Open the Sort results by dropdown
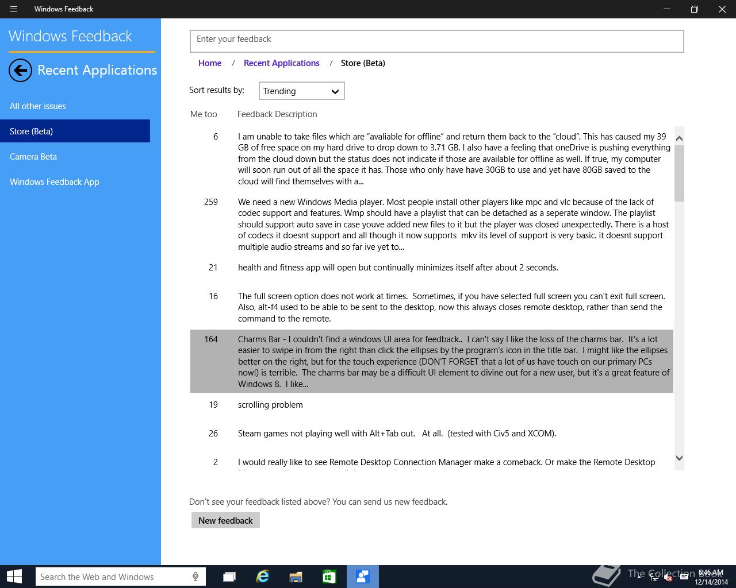The image size is (736, 588). tap(301, 91)
